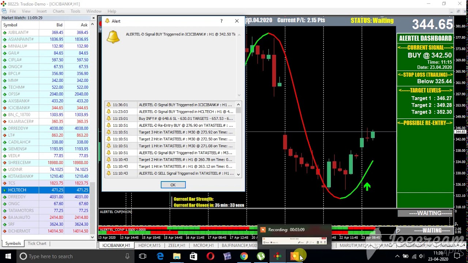Launch Microsoft Edge from taskbar
The width and height of the screenshot is (468, 263).
point(160,256)
